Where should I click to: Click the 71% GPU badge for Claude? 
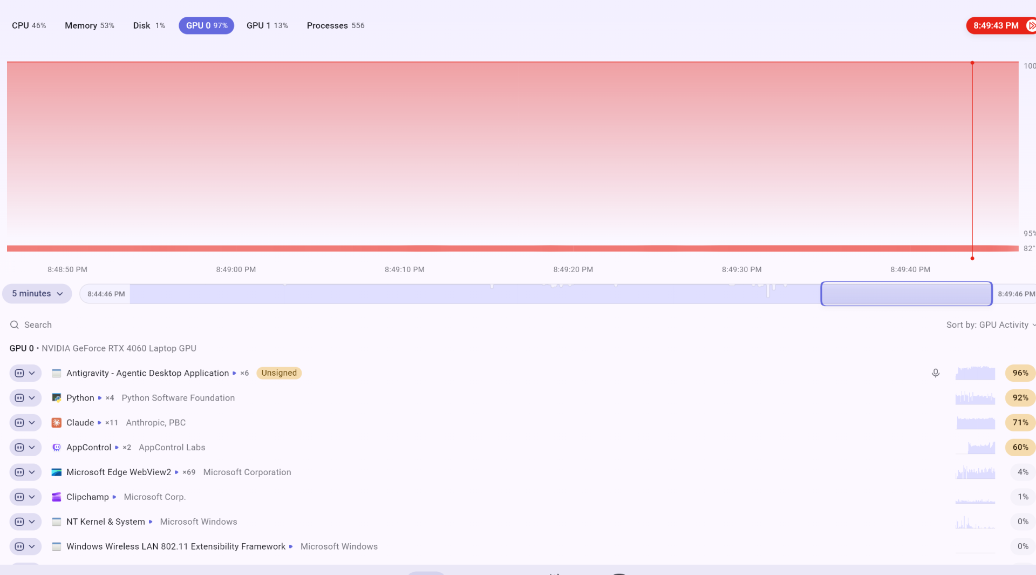click(1020, 423)
